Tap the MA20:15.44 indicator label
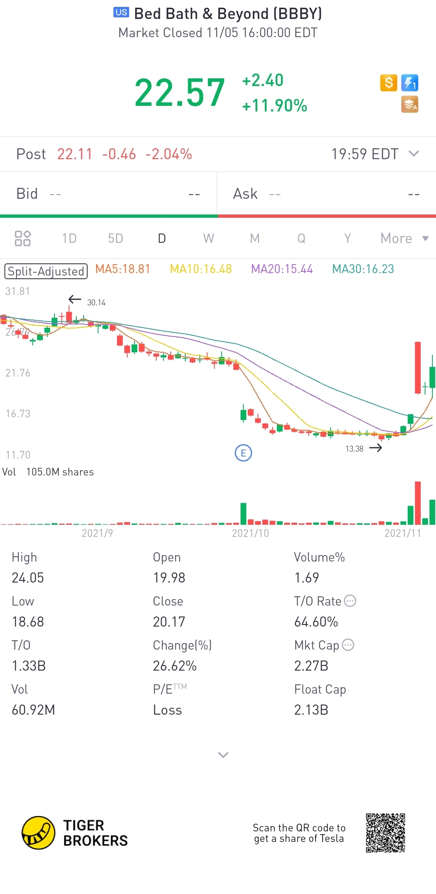Viewport: 436px width, 894px height. click(282, 269)
